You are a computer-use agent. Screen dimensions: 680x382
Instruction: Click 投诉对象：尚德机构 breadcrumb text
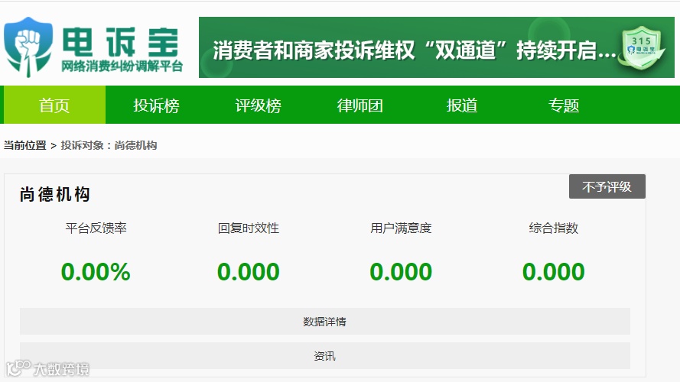(x=109, y=145)
